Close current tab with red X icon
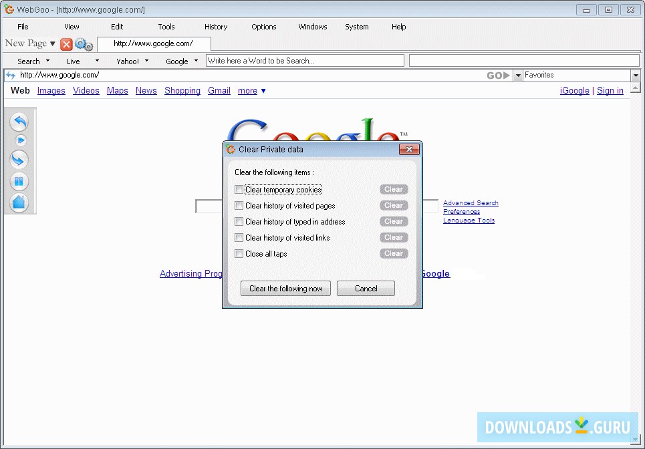Screen dimensions: 645x449 (66, 44)
